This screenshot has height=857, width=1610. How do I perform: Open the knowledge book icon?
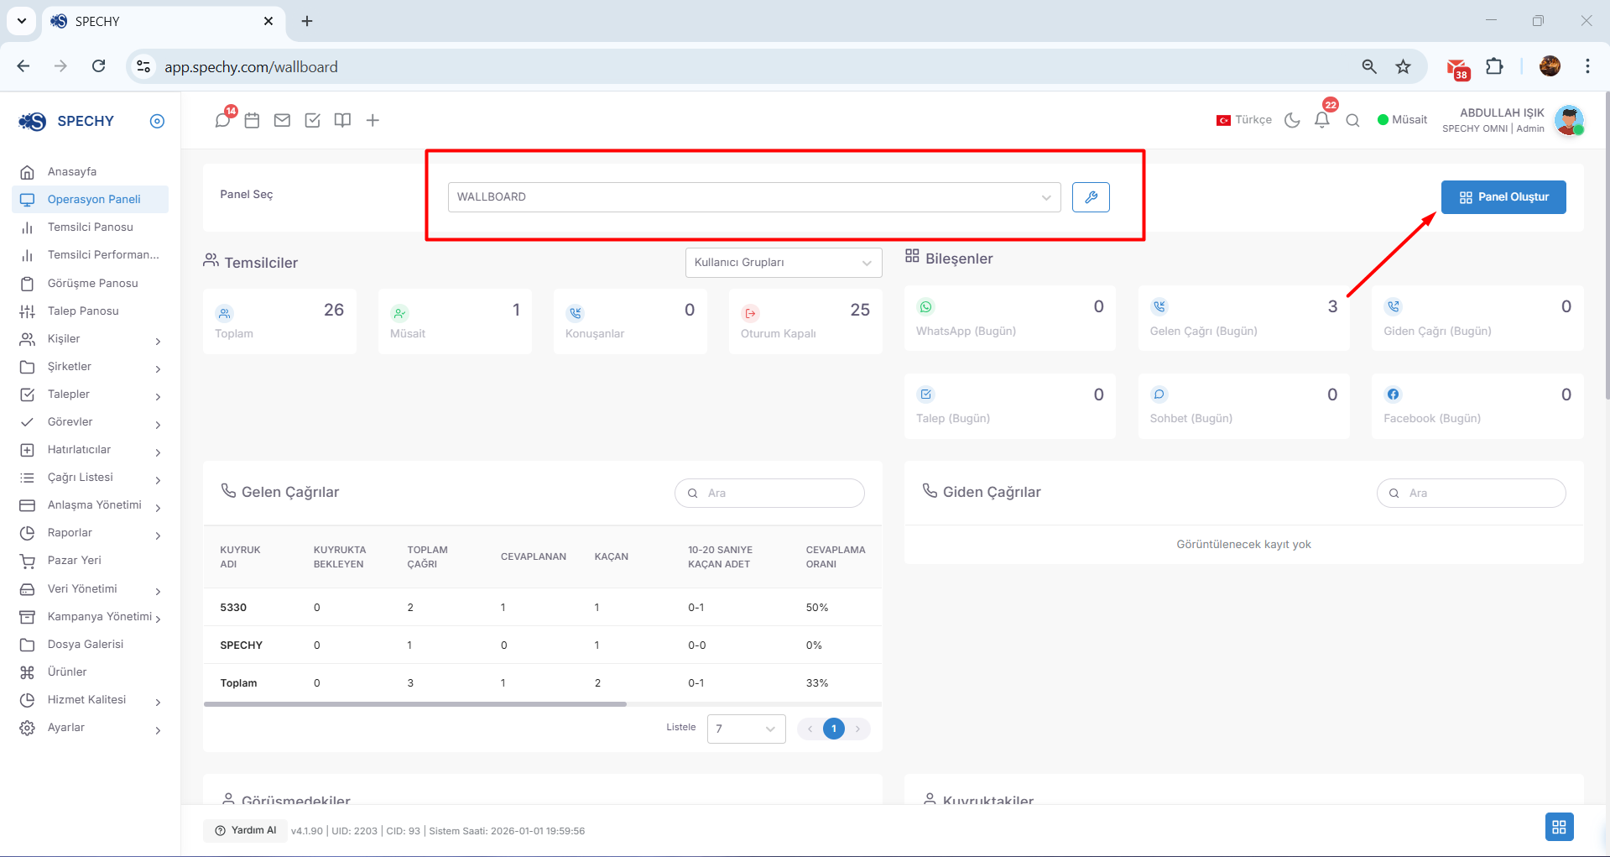coord(342,121)
